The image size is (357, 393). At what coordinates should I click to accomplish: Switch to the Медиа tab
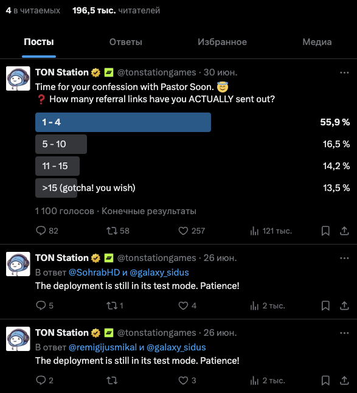(x=317, y=42)
